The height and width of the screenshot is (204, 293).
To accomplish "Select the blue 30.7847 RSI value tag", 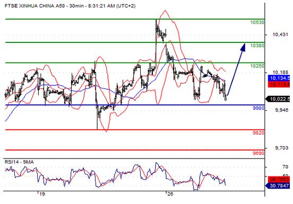I will click(278, 186).
